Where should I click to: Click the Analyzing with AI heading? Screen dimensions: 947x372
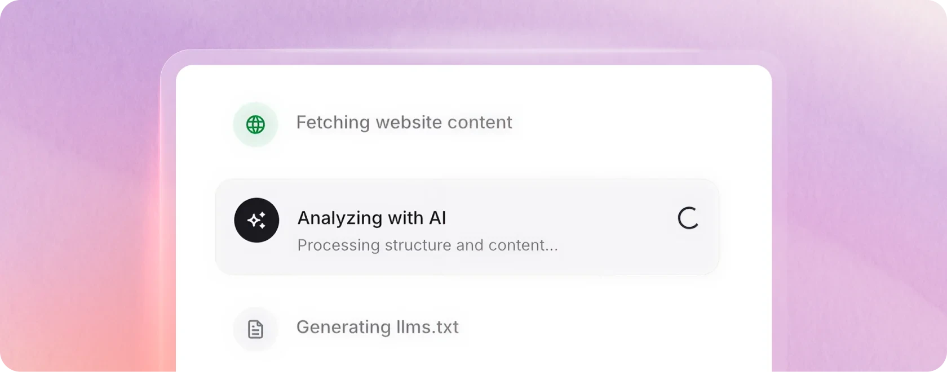click(x=372, y=218)
